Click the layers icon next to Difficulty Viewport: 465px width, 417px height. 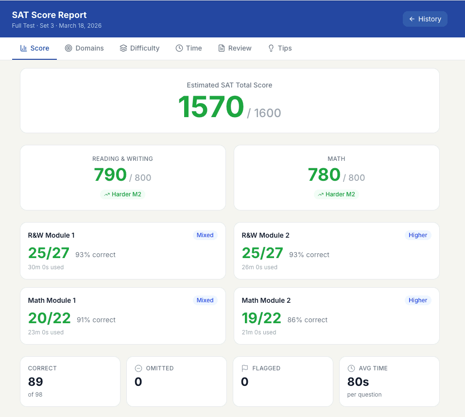(x=122, y=48)
